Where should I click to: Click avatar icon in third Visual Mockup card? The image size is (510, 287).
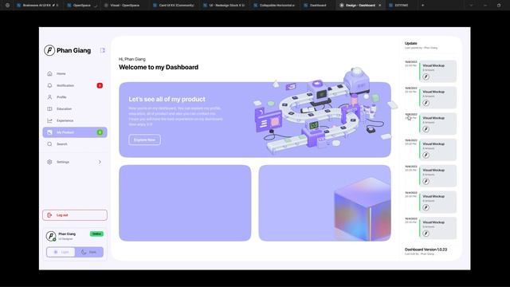click(426, 129)
